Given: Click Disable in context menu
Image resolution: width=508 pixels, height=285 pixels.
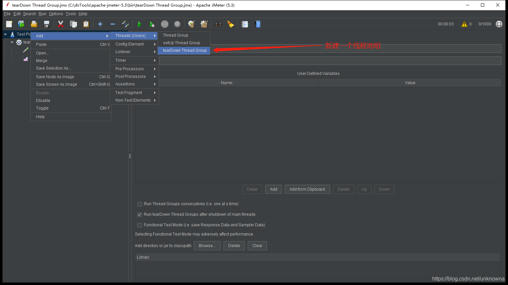Looking at the screenshot, I should pos(71,101).
